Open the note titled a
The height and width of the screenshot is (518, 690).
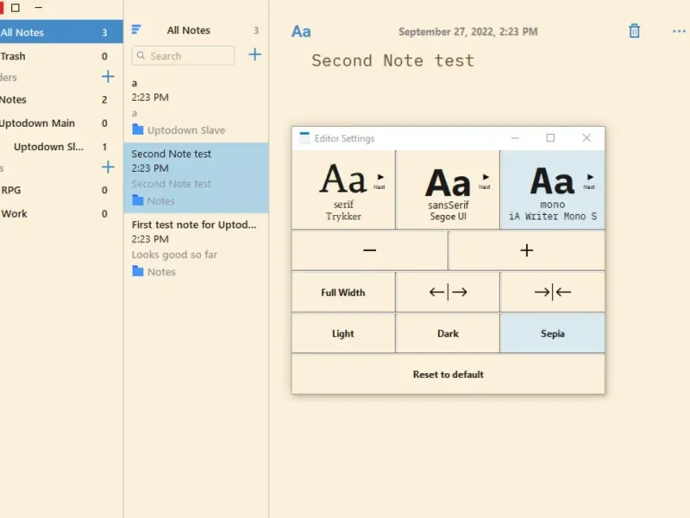click(x=197, y=106)
